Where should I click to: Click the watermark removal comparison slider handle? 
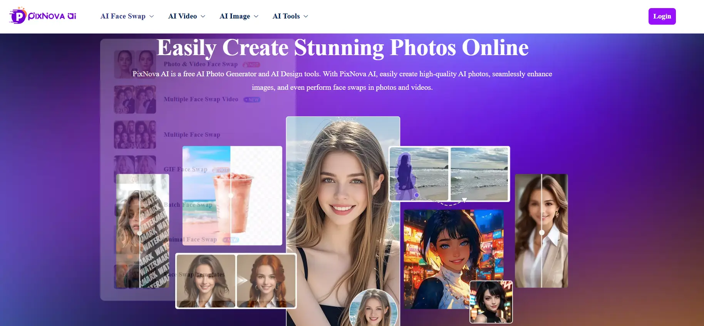(139, 233)
